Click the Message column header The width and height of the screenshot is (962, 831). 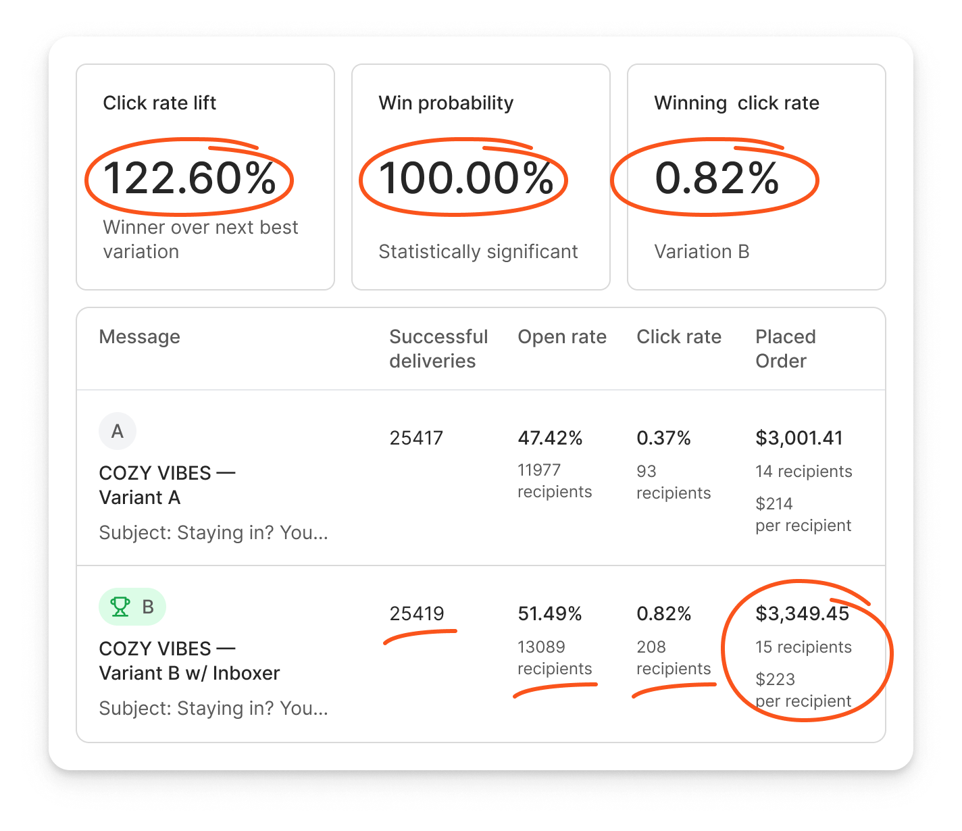[x=139, y=336]
